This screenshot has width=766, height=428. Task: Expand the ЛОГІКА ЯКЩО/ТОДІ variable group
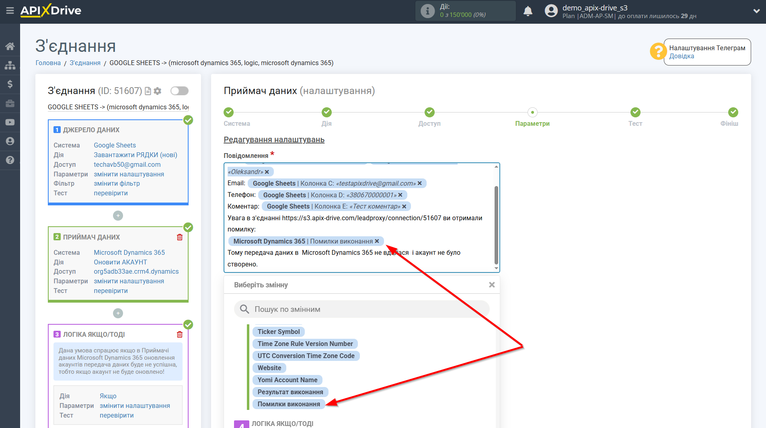point(282,424)
